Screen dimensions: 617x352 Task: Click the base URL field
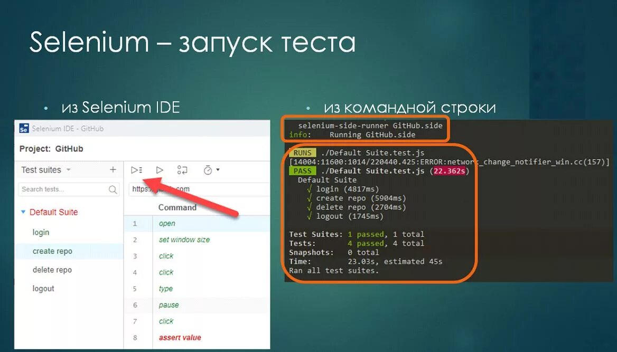pyautogui.click(x=200, y=189)
